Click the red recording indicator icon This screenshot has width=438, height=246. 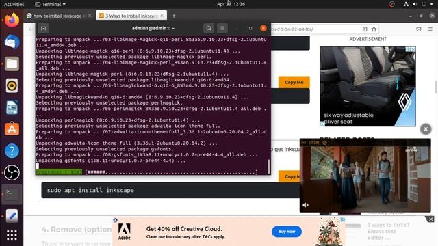click(392, 4)
